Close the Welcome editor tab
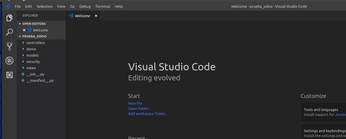Viewport: 346px width, 139px height. coord(96,16)
